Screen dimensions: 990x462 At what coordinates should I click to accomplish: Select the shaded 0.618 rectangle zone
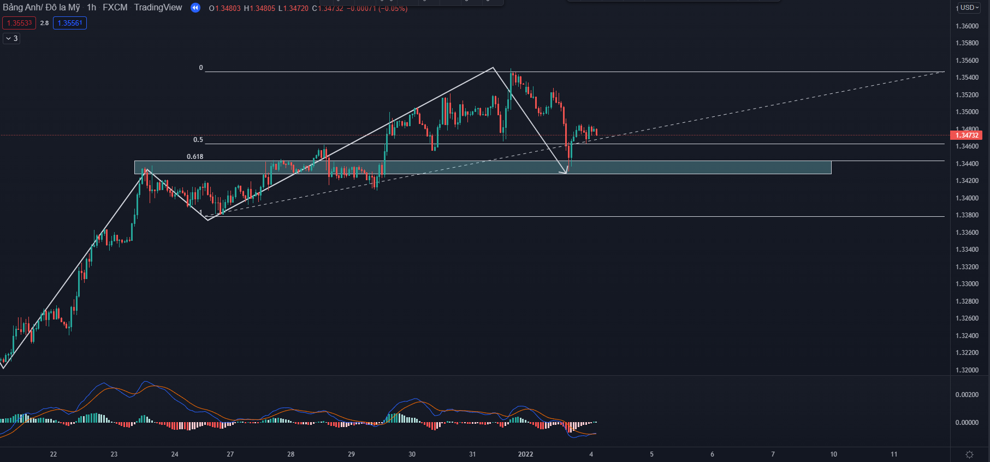pyautogui.click(x=483, y=167)
